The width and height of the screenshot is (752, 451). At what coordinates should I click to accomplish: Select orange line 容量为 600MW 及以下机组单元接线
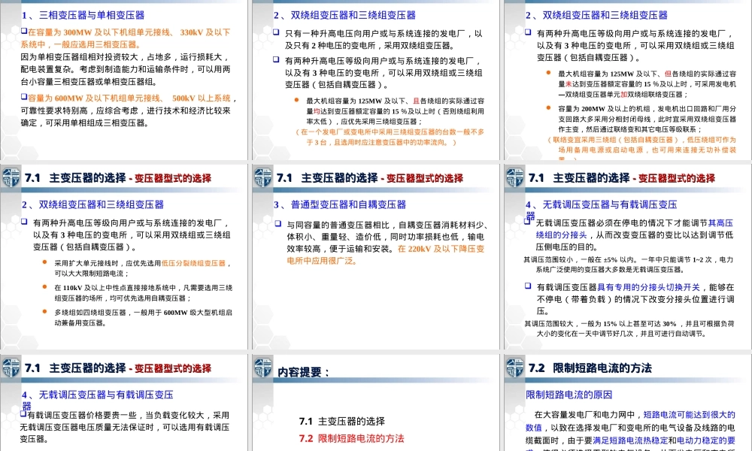tap(129, 98)
